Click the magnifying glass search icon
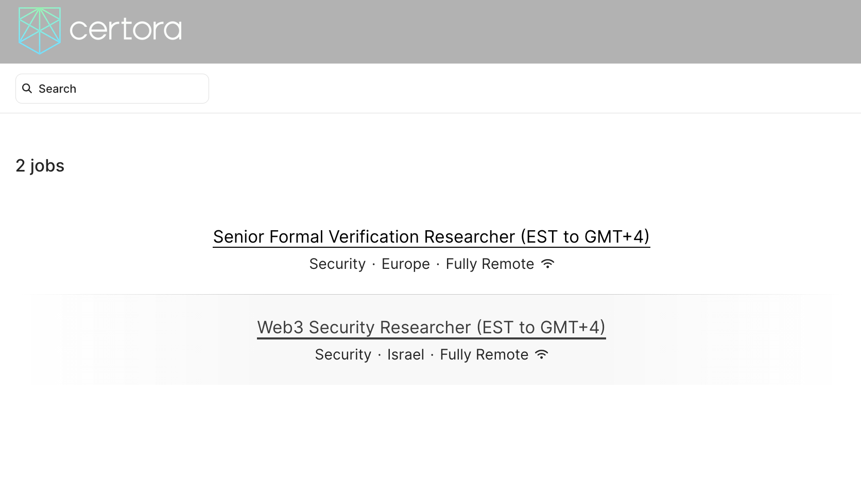Screen dimensions: 861x477 pyautogui.click(x=27, y=89)
